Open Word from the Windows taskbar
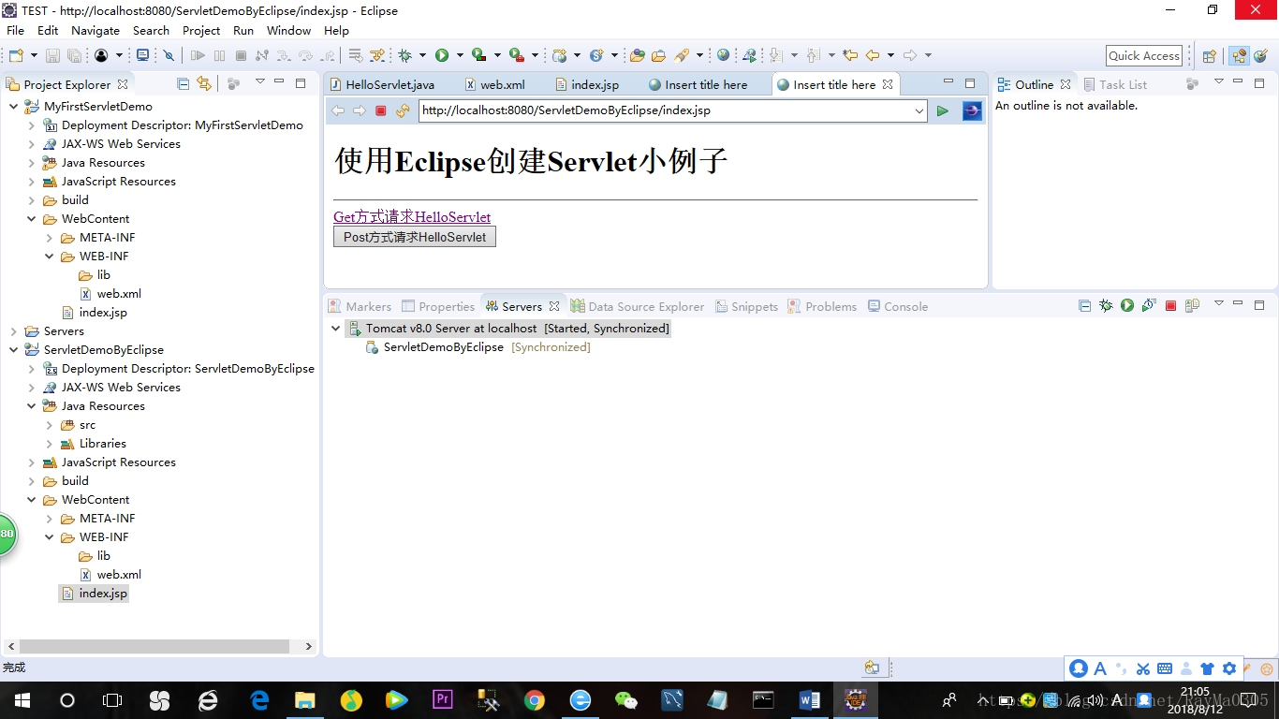1279x719 pixels. coord(809,699)
